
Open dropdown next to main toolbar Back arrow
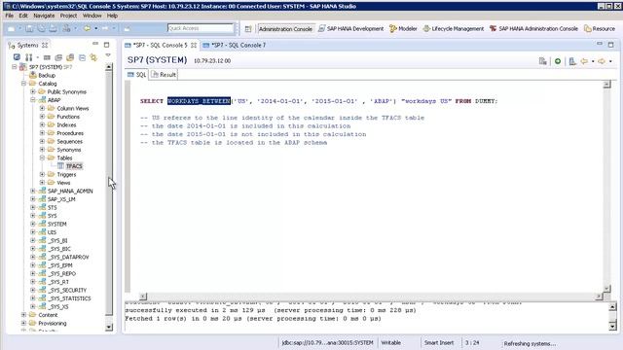tap(95, 28)
